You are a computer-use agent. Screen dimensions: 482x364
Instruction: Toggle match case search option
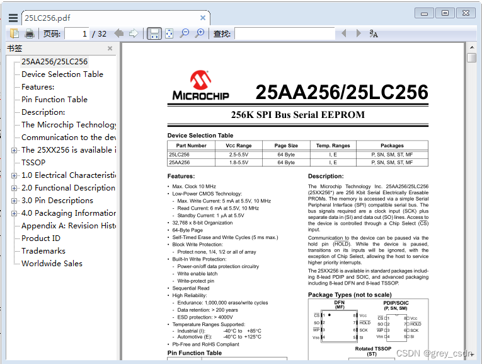pos(374,33)
